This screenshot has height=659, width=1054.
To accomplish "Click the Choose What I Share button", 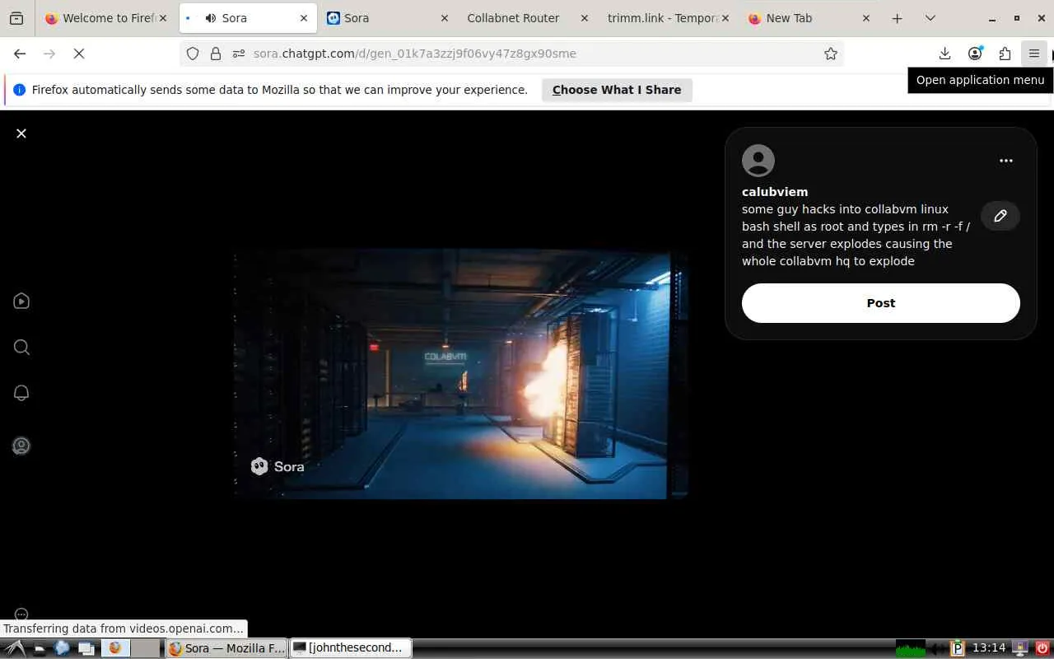I will (617, 90).
